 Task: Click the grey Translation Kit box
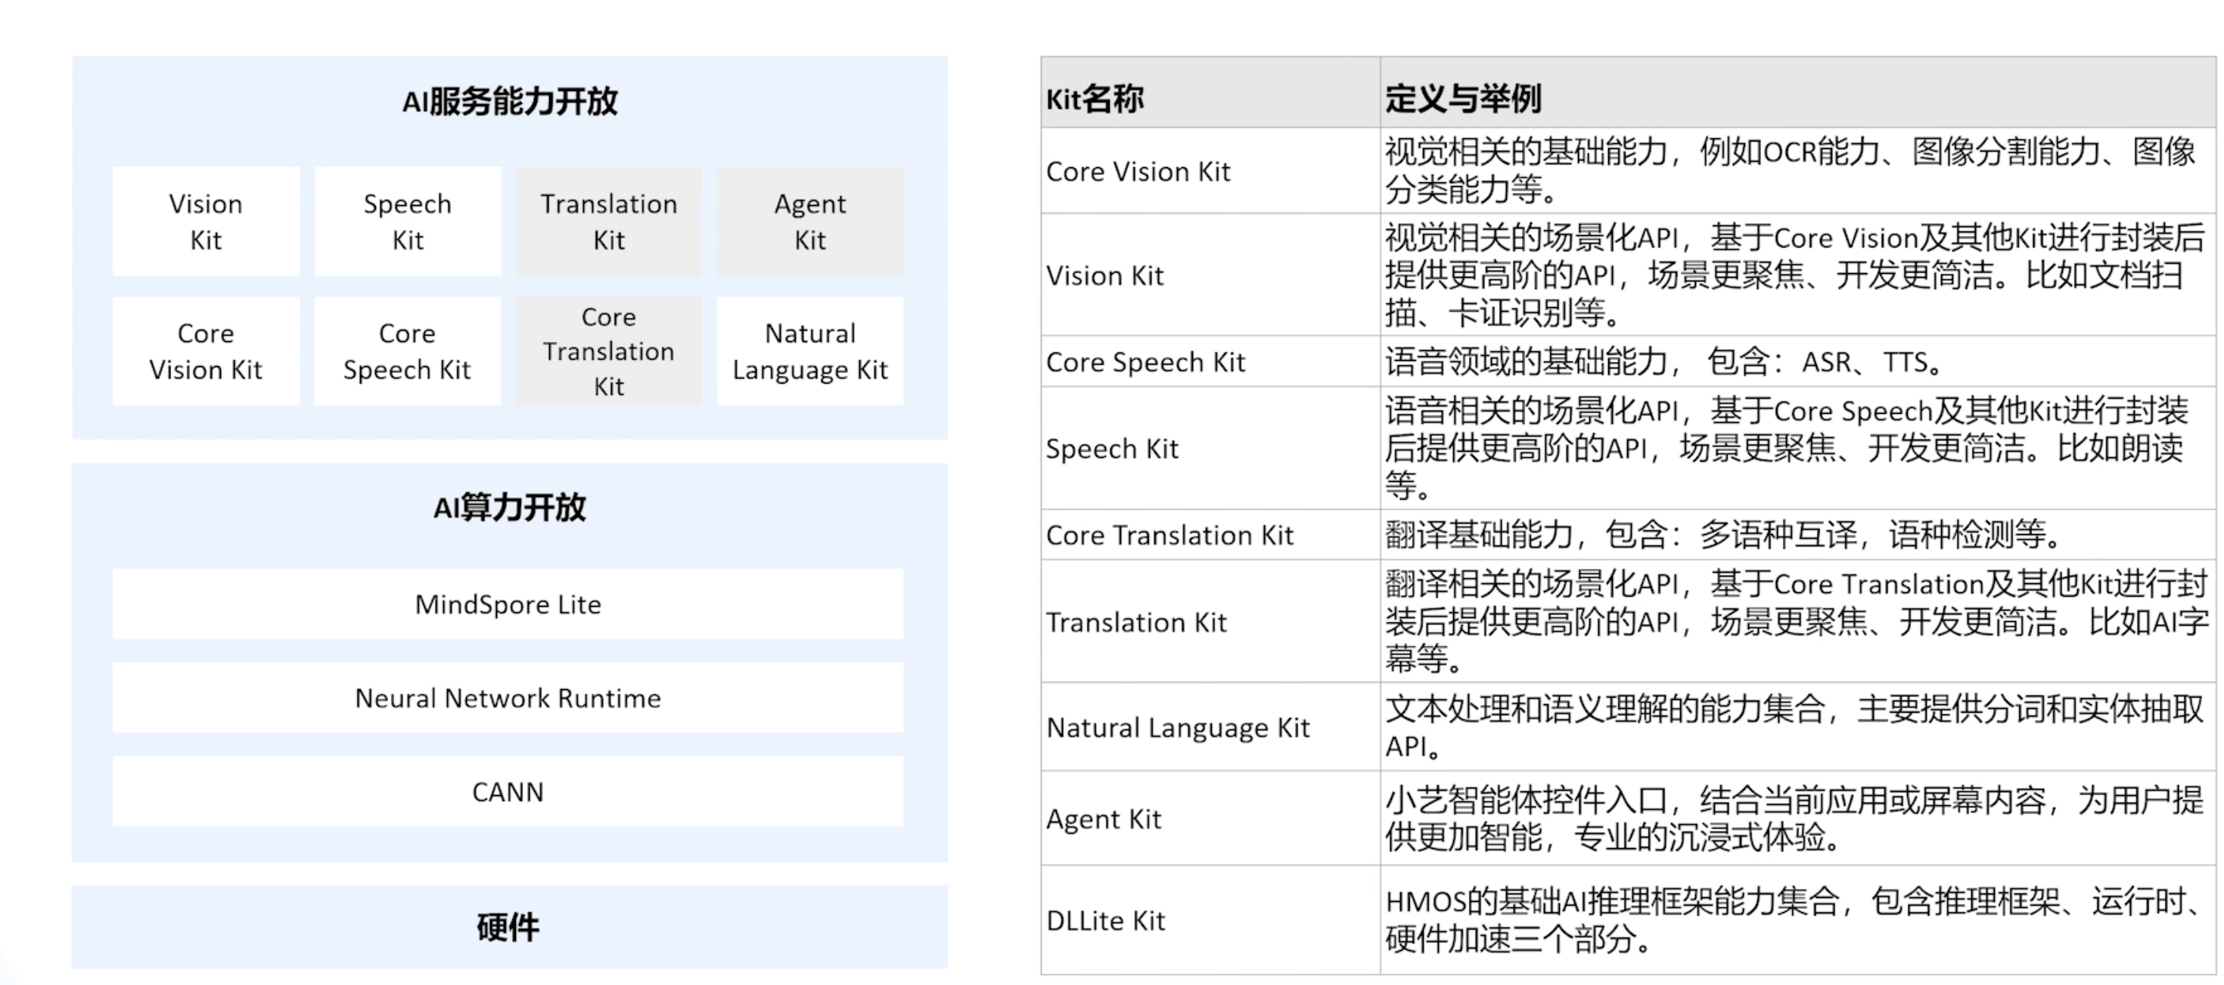[x=609, y=222]
